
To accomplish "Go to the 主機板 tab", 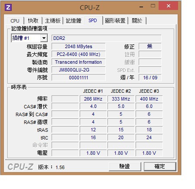I will point(53,21).
